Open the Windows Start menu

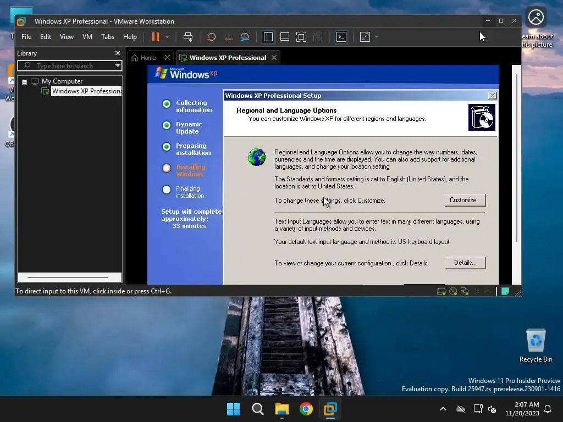[233, 409]
